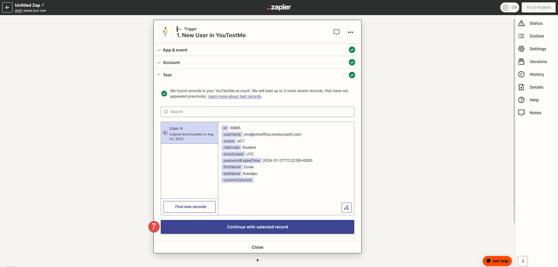Select the User A radio button
This screenshot has height=267, width=558.
(165, 133)
